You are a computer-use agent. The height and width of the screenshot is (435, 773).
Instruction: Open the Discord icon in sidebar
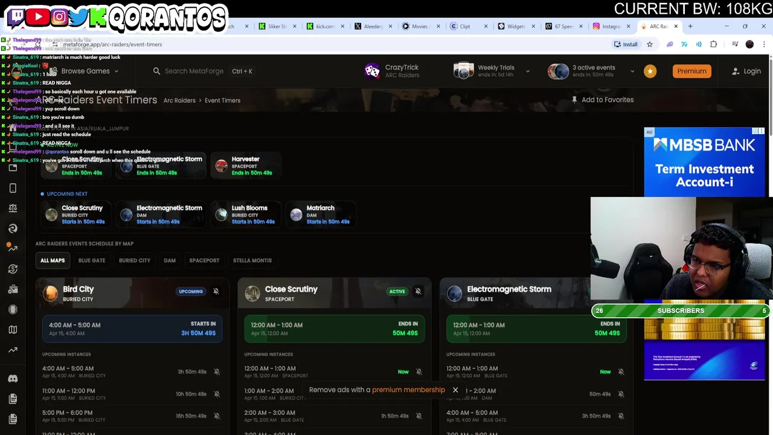[13, 379]
